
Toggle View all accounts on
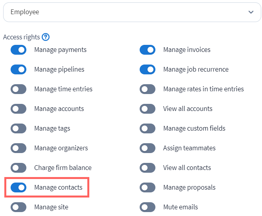148,109
